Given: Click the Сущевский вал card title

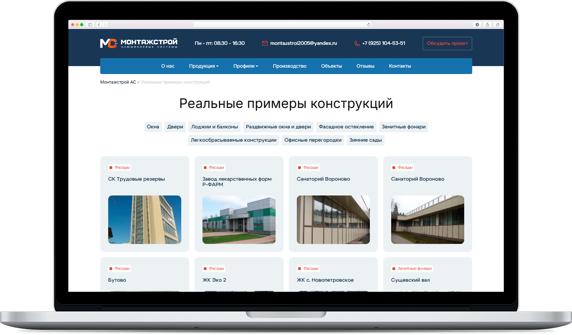Looking at the screenshot, I should coord(410,280).
